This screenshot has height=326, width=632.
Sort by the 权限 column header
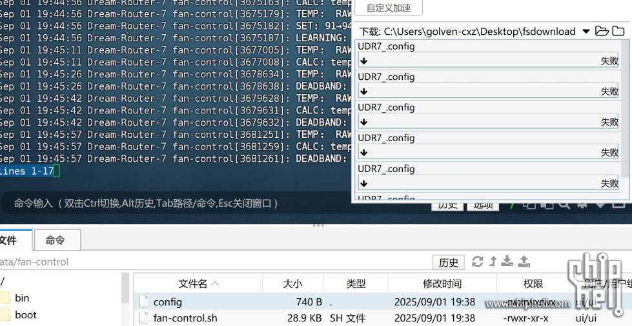533,283
